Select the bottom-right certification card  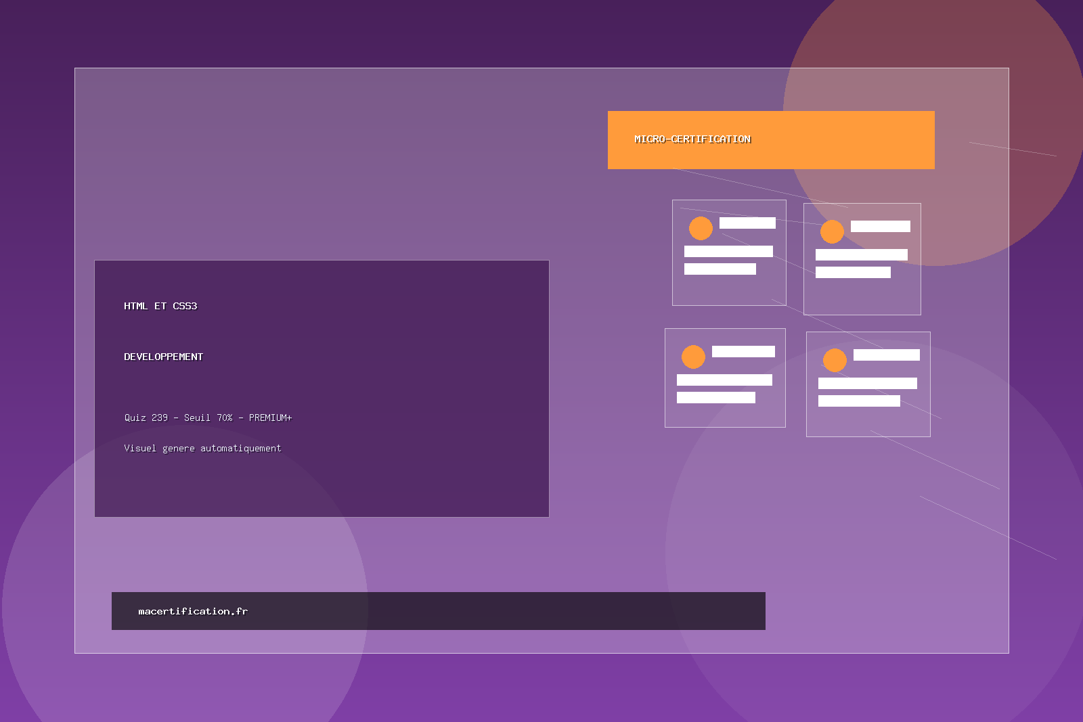(868, 384)
